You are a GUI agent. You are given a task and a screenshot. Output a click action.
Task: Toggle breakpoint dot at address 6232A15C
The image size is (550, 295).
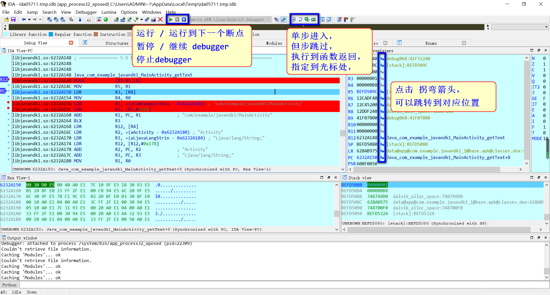click(8, 108)
